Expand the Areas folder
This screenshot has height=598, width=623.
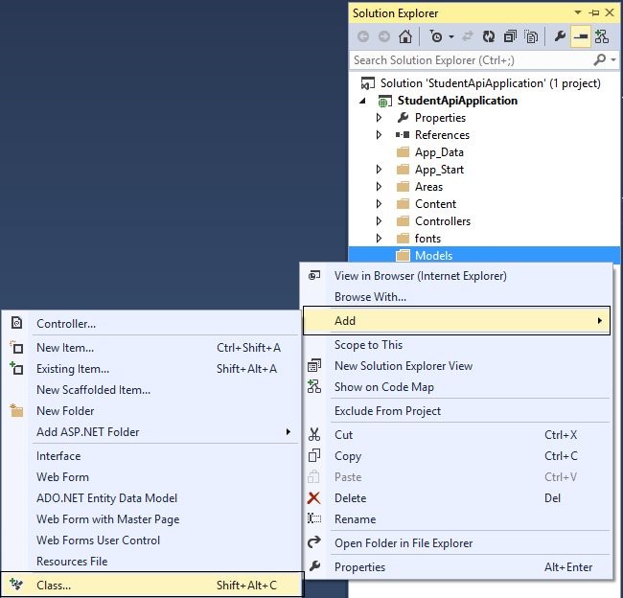(x=379, y=186)
